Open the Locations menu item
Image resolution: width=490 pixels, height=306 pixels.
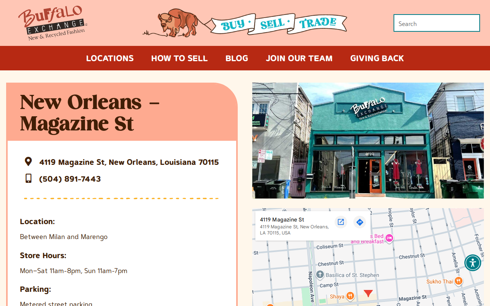pyautogui.click(x=110, y=58)
